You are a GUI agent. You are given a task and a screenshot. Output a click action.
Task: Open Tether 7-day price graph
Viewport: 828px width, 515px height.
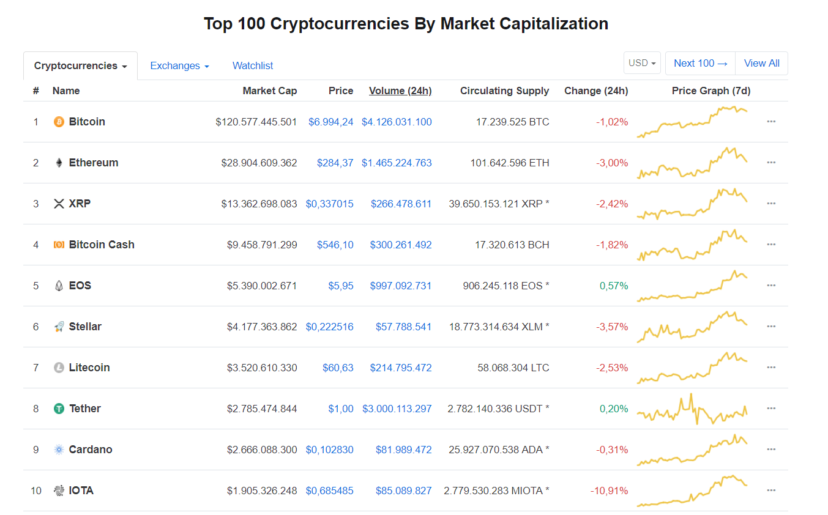[692, 409]
